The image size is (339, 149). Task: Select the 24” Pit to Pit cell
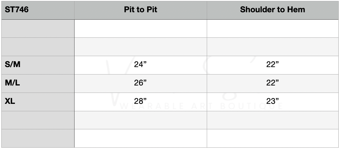140,65
